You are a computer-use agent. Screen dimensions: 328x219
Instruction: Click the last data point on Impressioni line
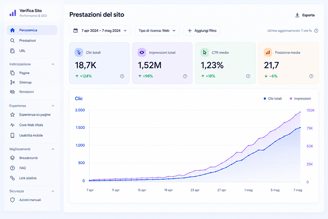pos(300,112)
